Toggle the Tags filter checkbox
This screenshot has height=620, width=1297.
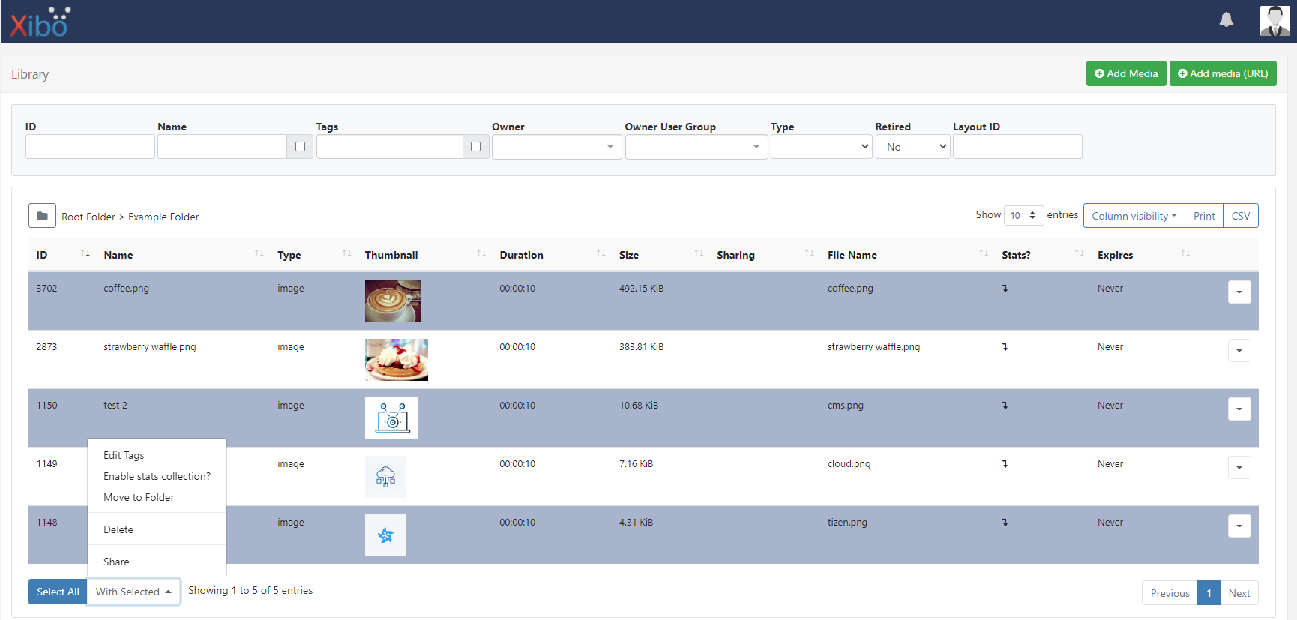[475, 147]
